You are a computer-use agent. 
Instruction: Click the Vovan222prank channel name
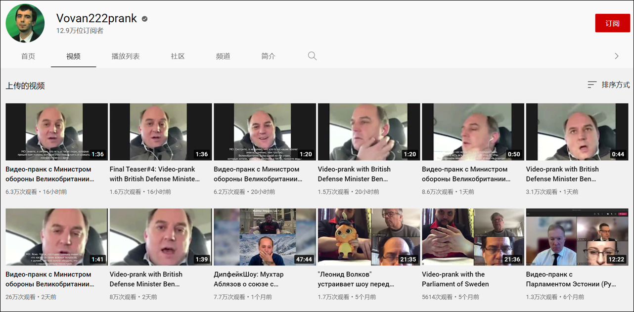pos(96,18)
